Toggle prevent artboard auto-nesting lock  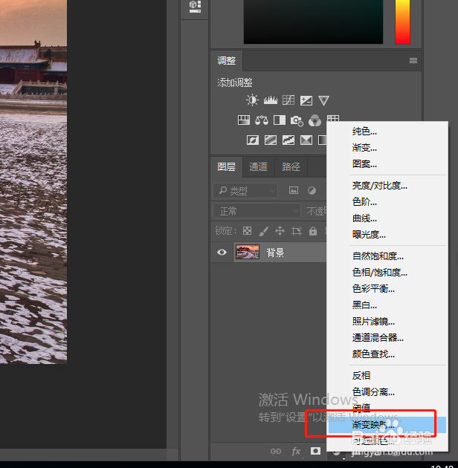point(297,231)
